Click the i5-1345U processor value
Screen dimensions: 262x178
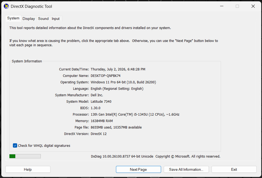(x=135, y=115)
